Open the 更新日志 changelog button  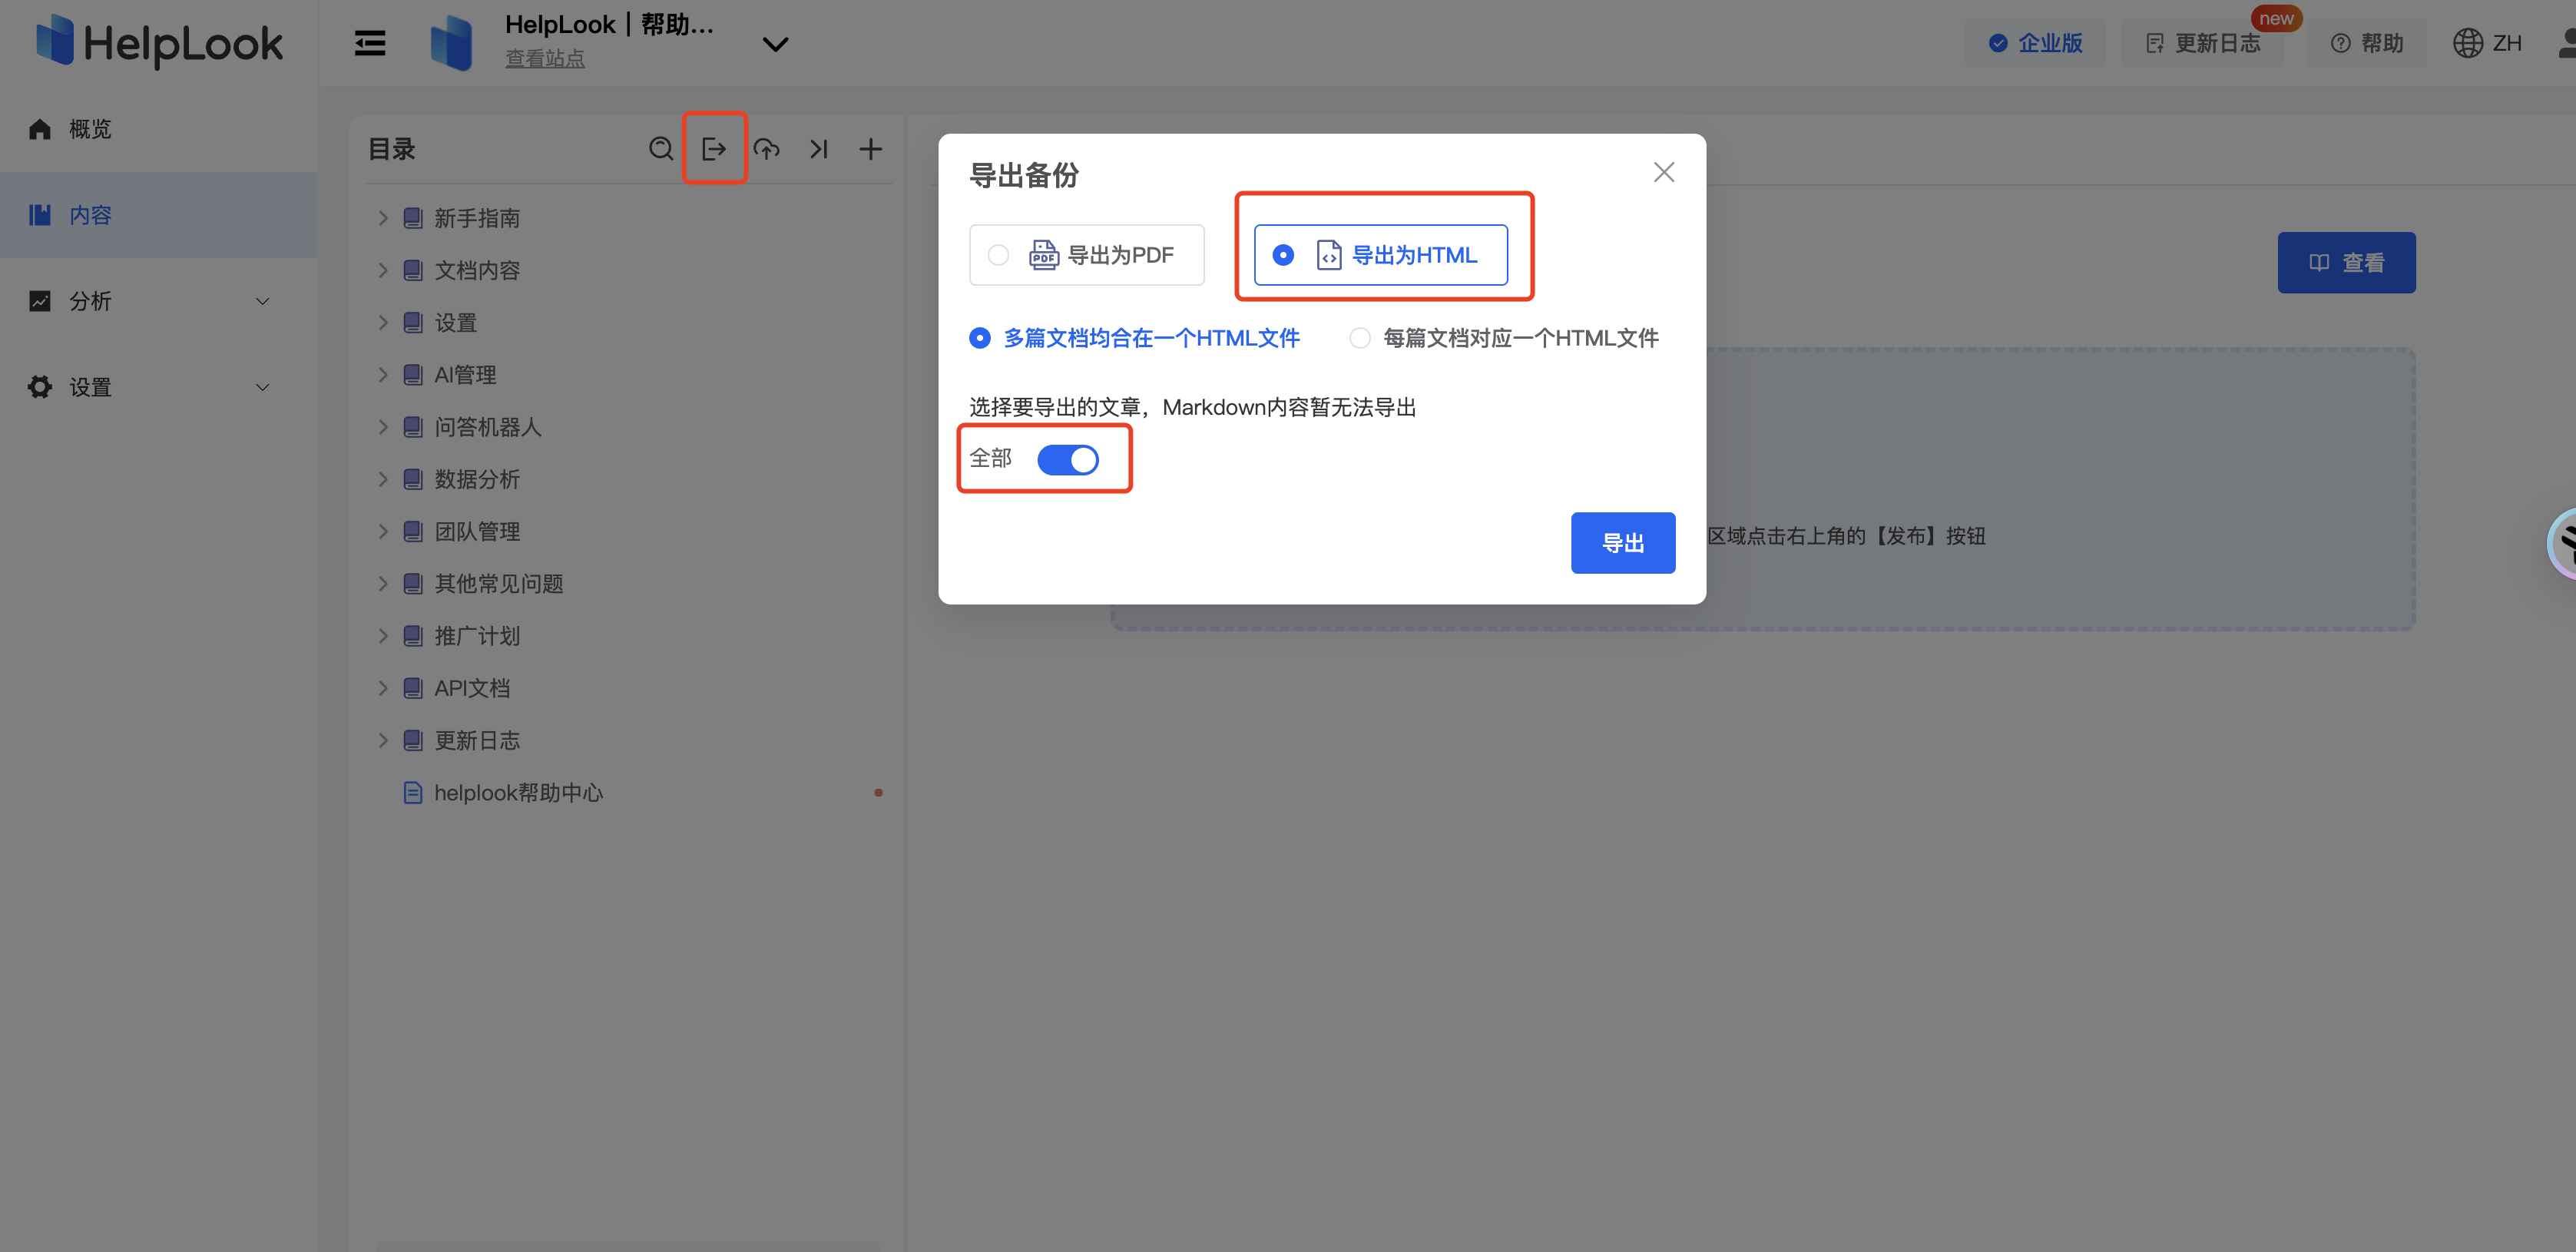pyautogui.click(x=2203, y=43)
